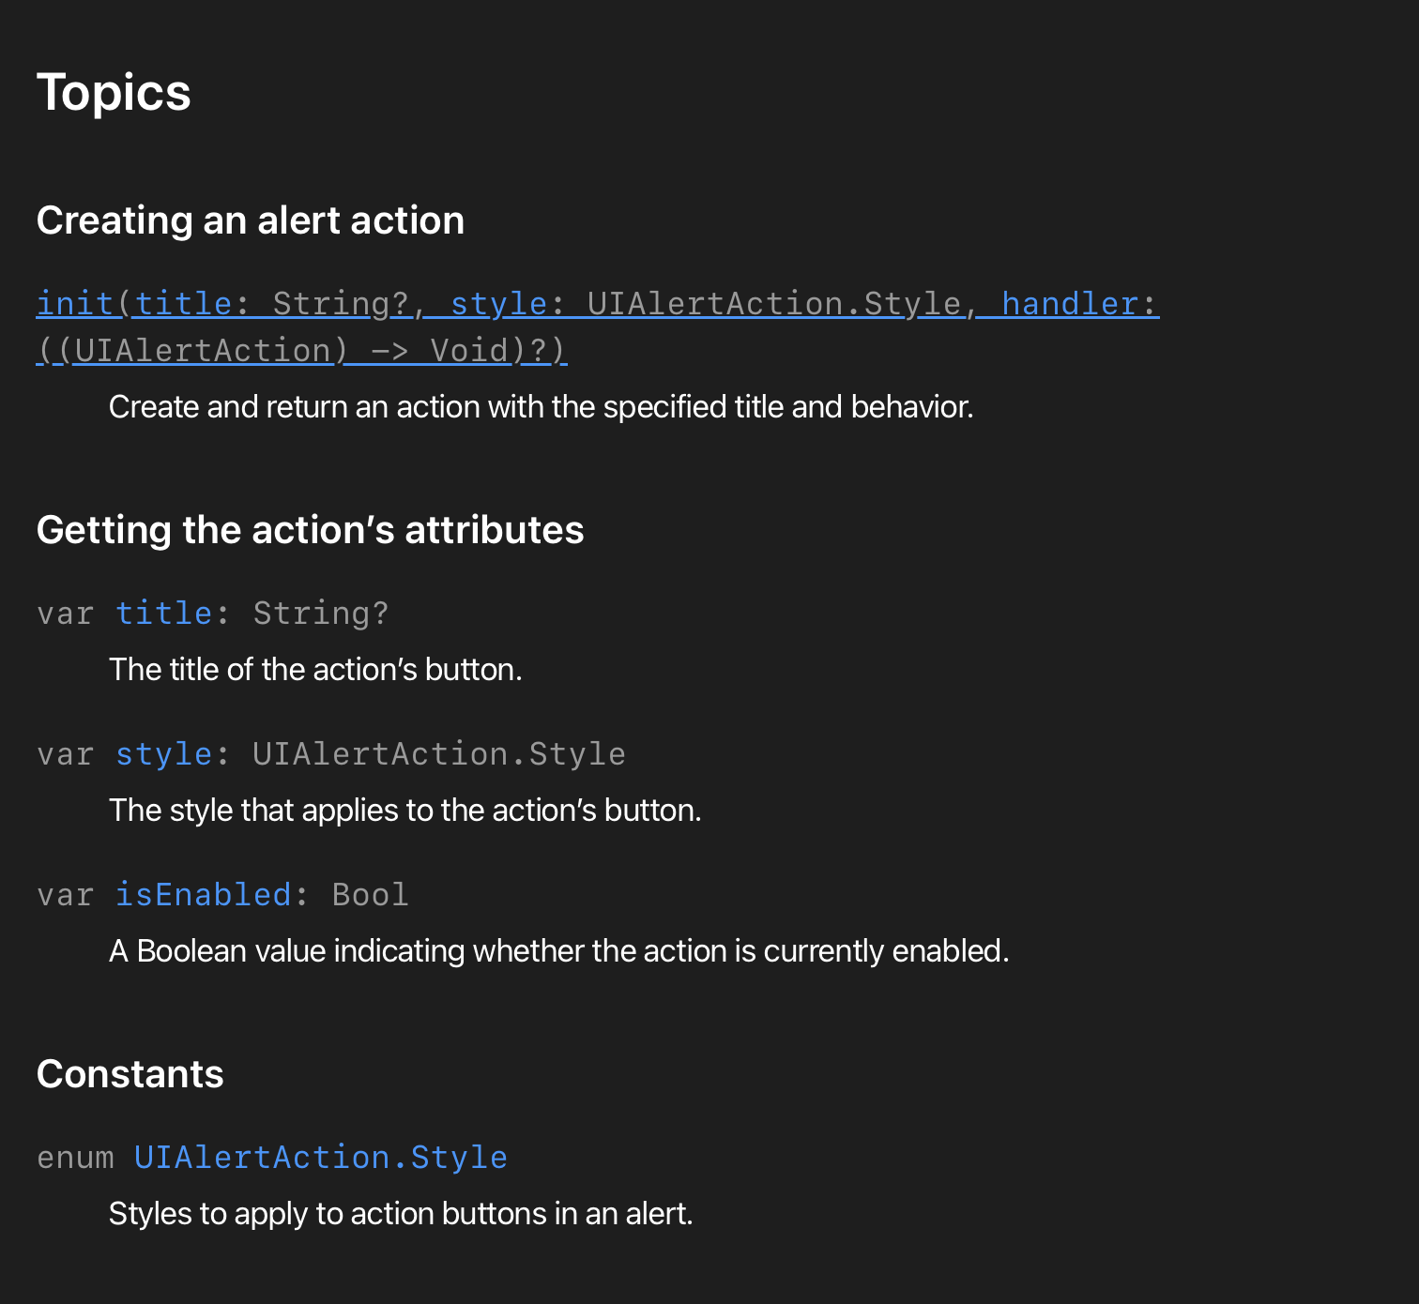
Task: Click "The style that applies" description text
Action: tap(404, 811)
